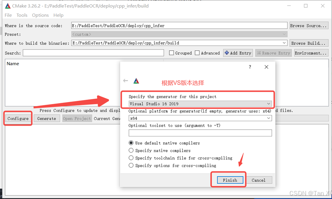Select Use default native compilers
This screenshot has width=332, height=199.
click(131, 143)
